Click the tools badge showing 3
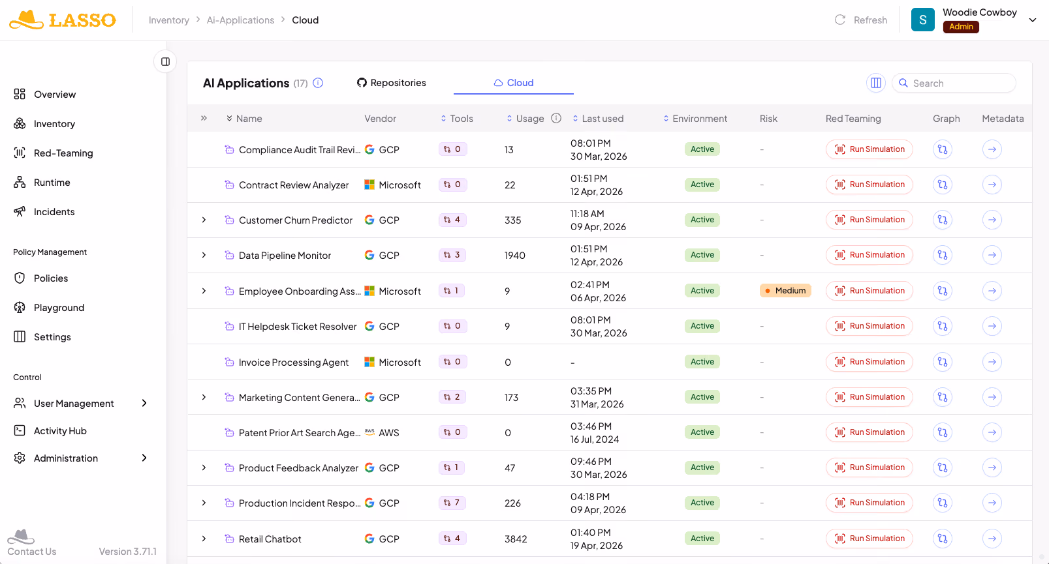Viewport: 1049px width, 564px height. (x=452, y=255)
